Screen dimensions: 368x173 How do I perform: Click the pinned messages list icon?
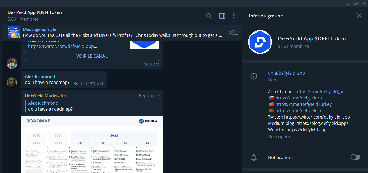coord(234,33)
